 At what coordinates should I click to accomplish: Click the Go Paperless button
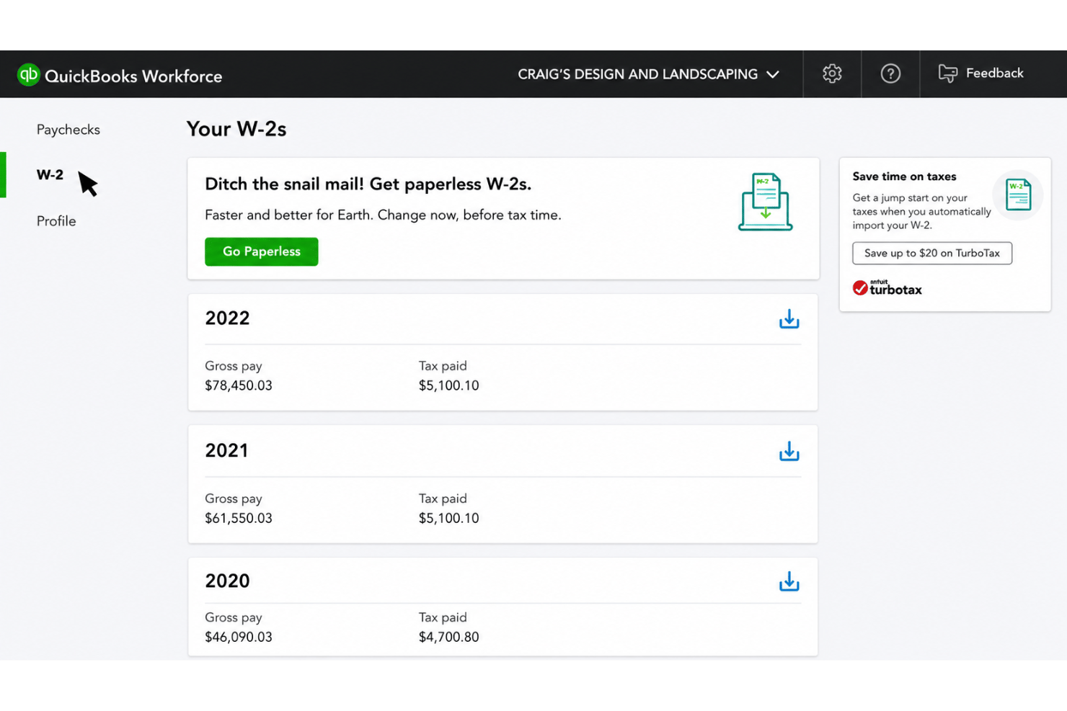click(x=261, y=251)
